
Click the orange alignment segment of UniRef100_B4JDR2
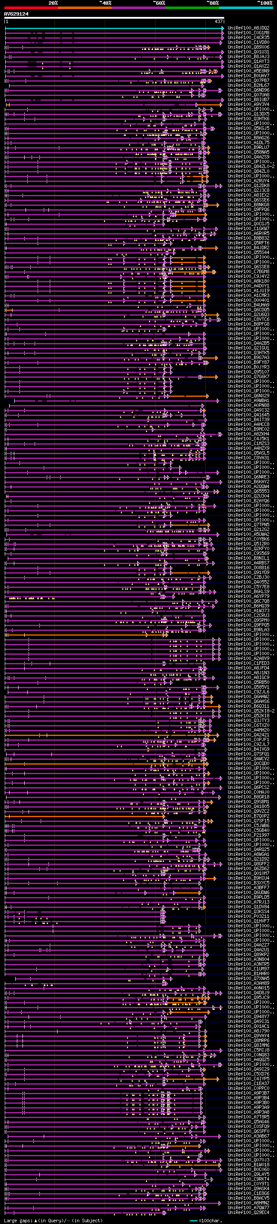click(x=209, y=248)
